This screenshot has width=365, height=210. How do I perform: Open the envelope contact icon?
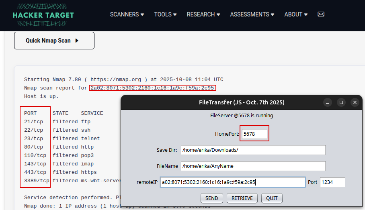point(321,14)
